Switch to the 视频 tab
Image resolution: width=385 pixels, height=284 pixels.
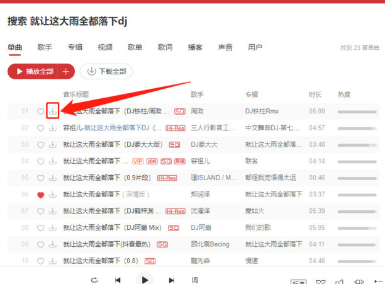(105, 47)
